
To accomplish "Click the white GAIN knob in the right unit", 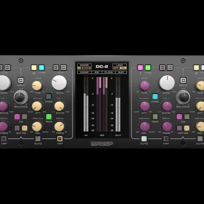I will coord(167,83).
